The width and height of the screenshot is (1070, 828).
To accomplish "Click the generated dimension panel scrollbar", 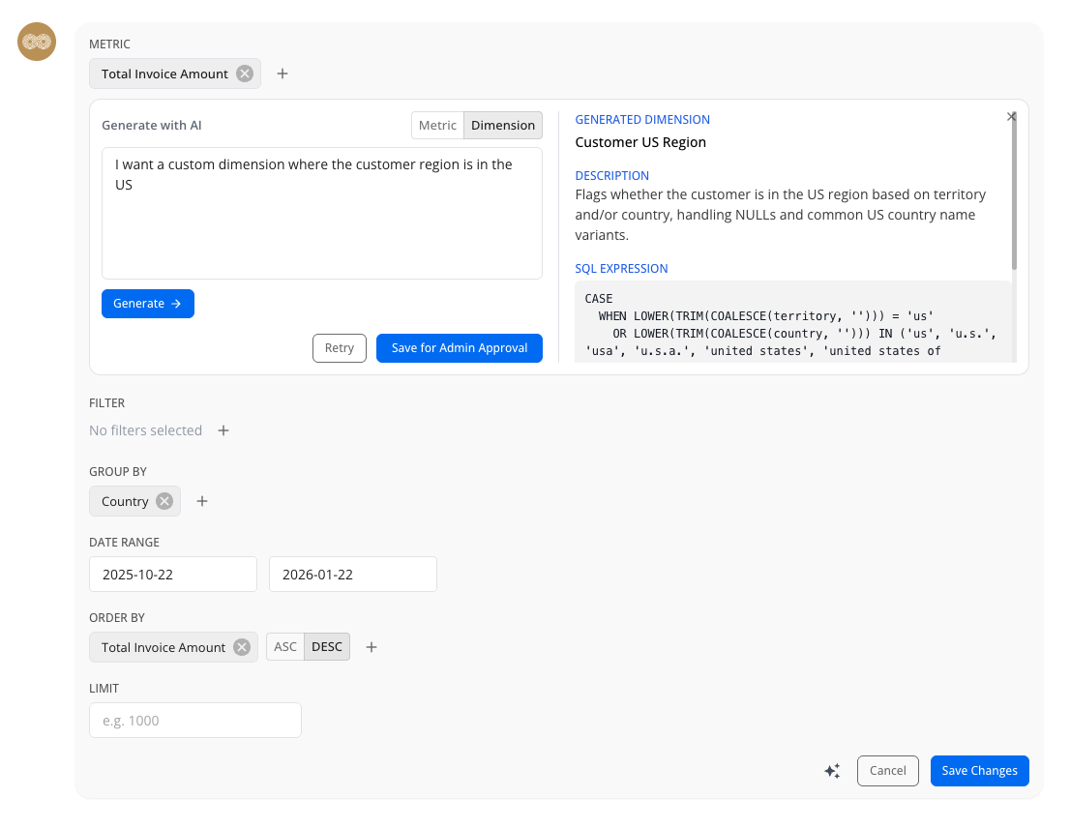I will [1014, 193].
